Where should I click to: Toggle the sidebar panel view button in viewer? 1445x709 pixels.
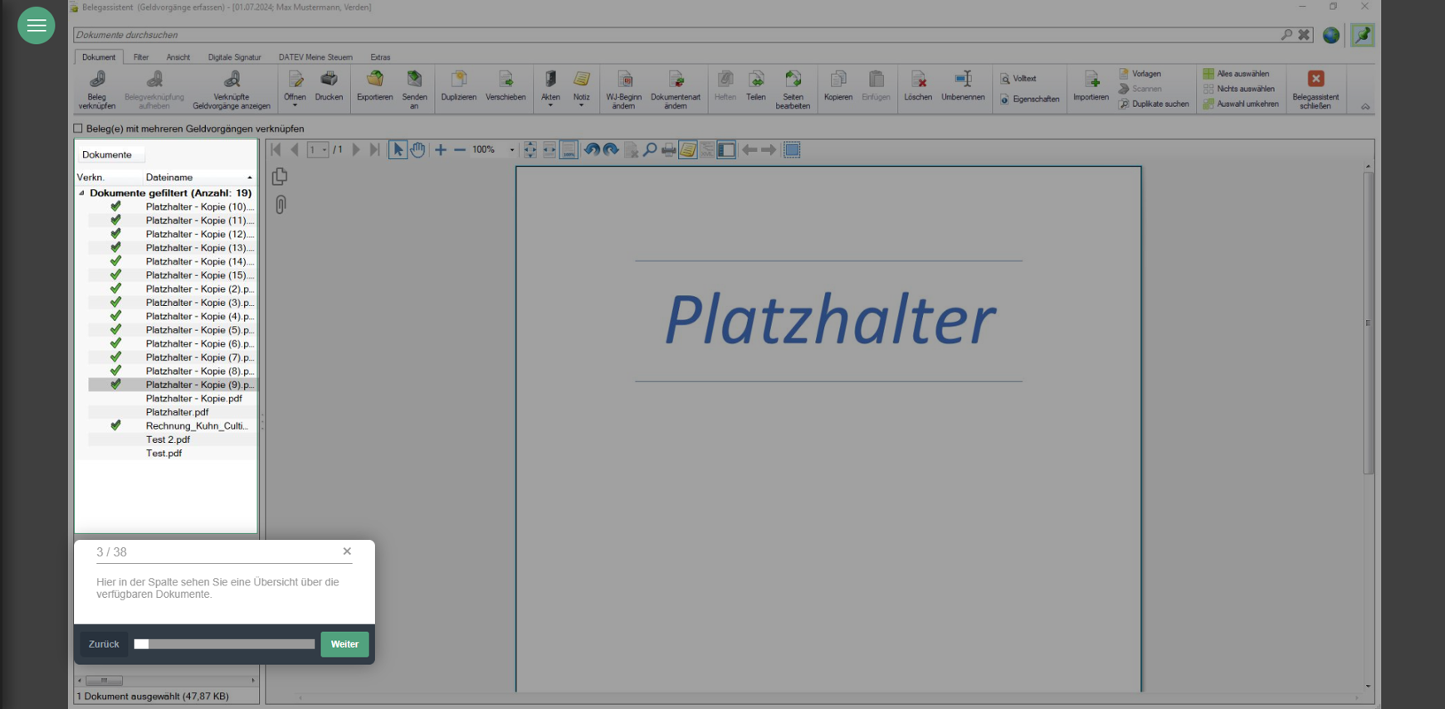pyautogui.click(x=726, y=150)
